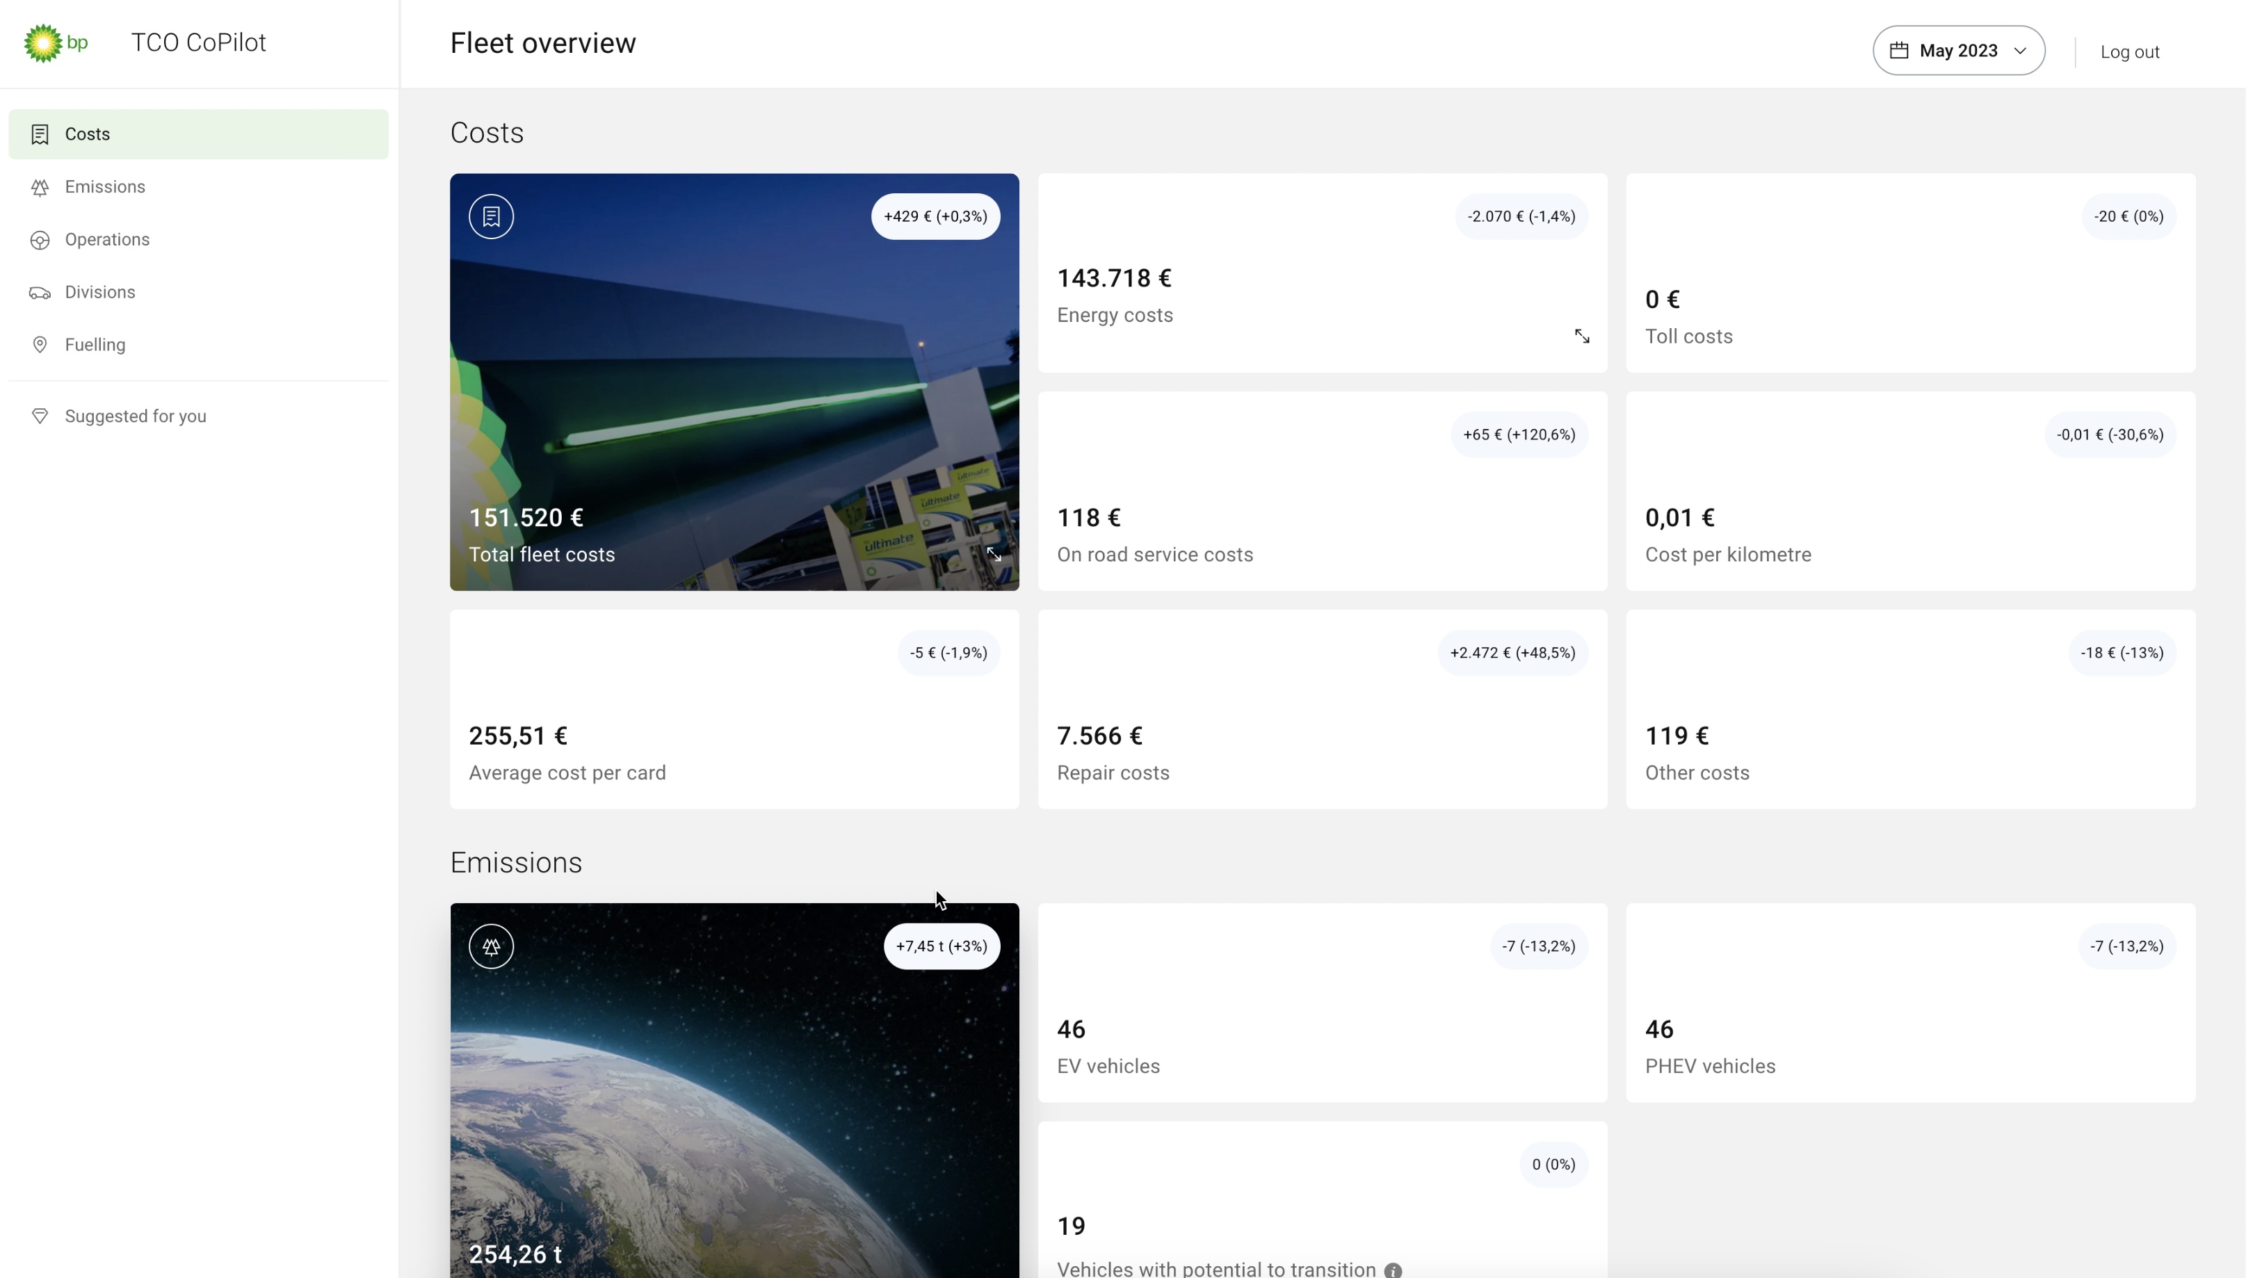Click the 151.520 € total value
Image resolution: width=2246 pixels, height=1278 pixels.
click(526, 518)
